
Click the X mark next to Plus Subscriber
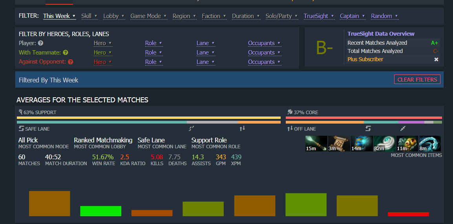tap(436, 59)
